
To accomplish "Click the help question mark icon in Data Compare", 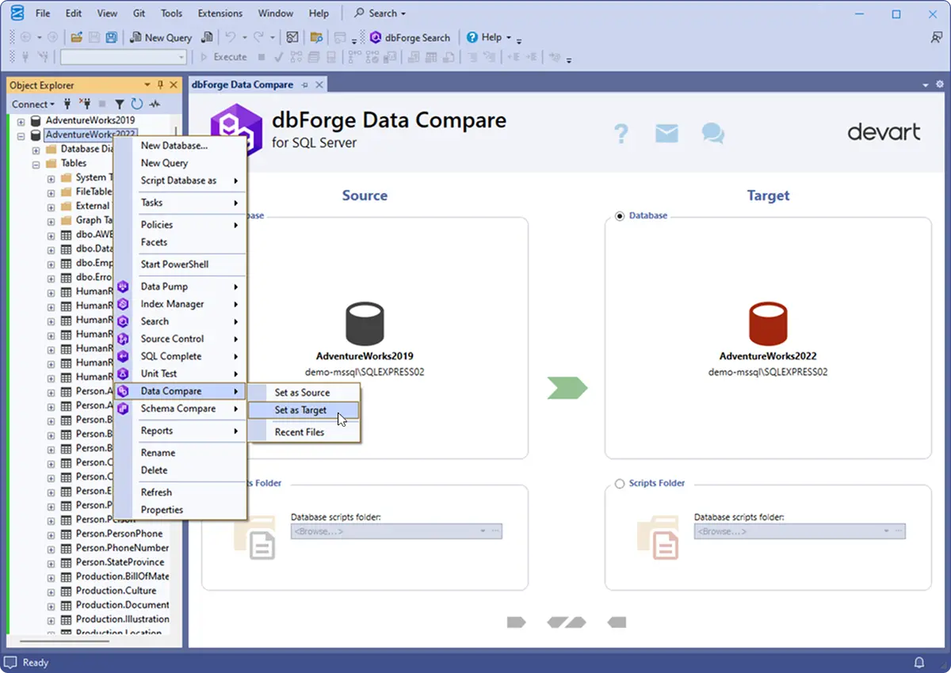I will pos(621,133).
